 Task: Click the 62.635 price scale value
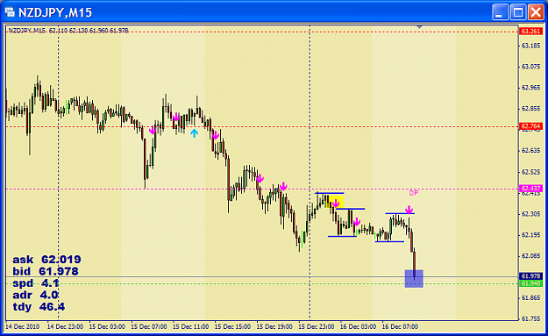[x=530, y=151]
